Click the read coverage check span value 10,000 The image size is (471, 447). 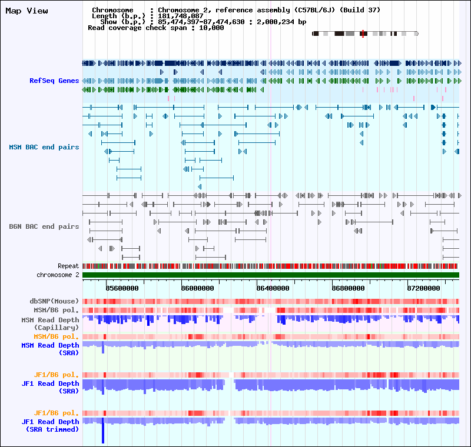(x=211, y=28)
